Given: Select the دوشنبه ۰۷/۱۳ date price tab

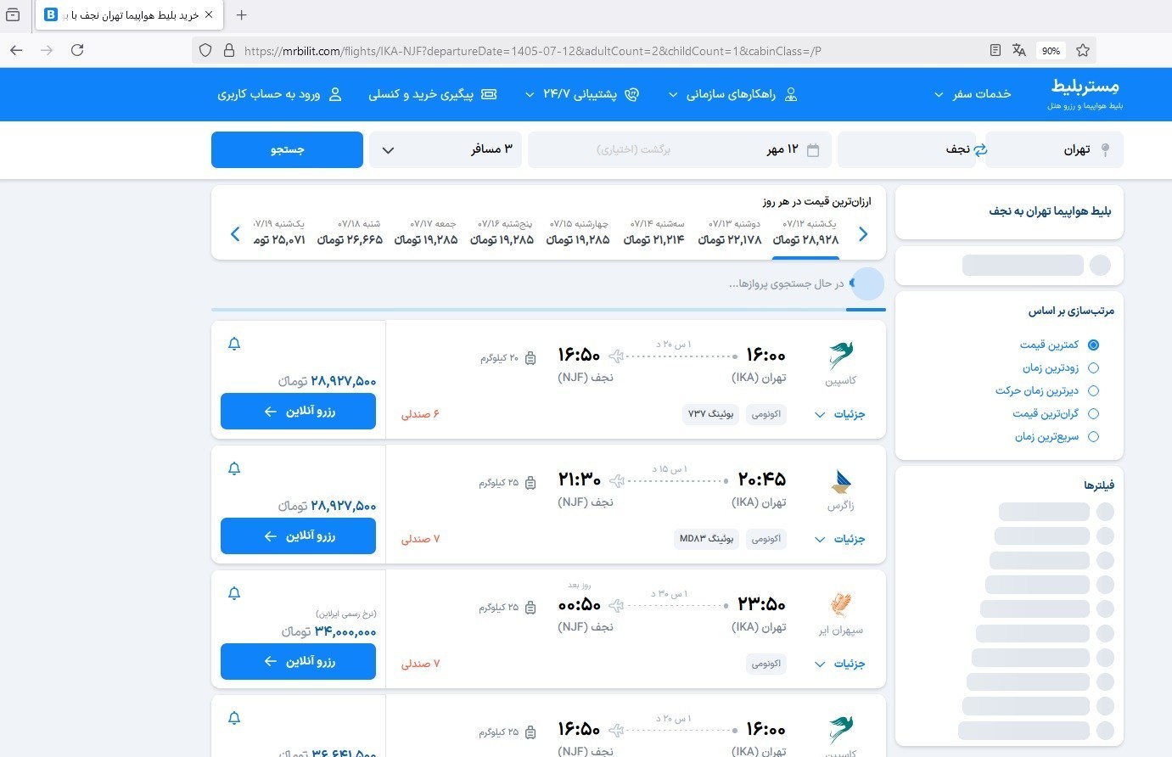Looking at the screenshot, I should coord(730,233).
